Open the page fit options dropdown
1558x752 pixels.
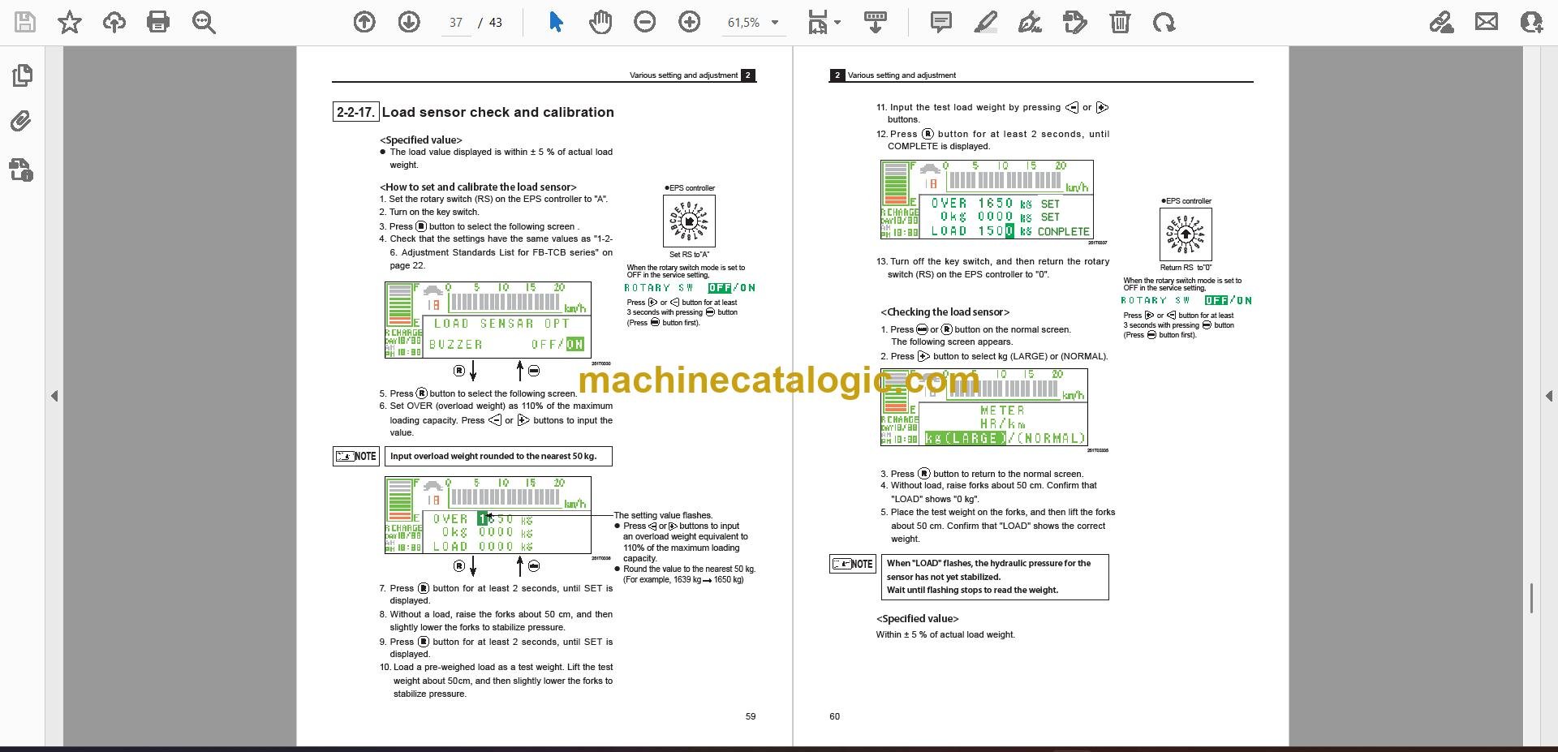pyautogui.click(x=824, y=22)
